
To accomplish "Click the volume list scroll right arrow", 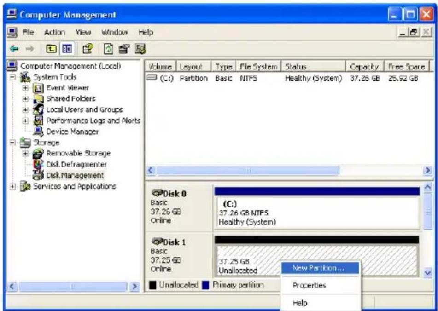I will point(427,170).
